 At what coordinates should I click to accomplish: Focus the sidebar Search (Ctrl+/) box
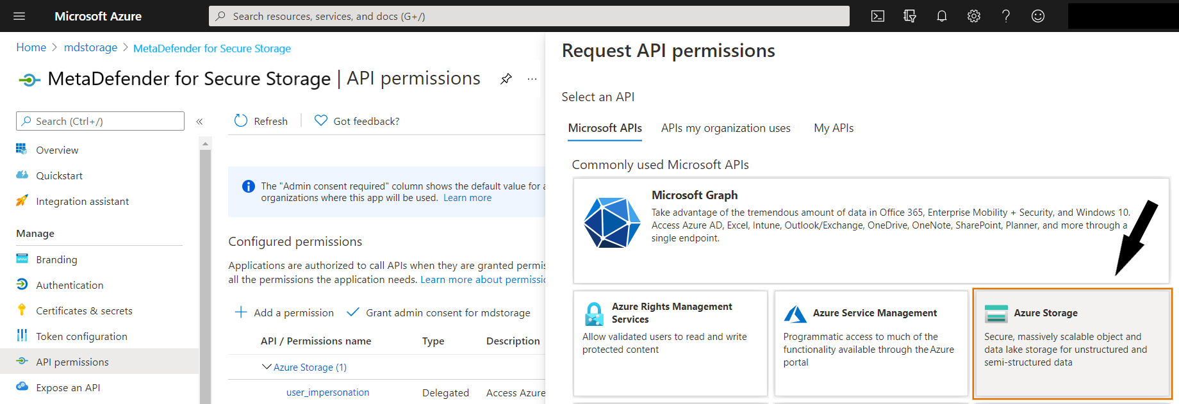pos(100,121)
